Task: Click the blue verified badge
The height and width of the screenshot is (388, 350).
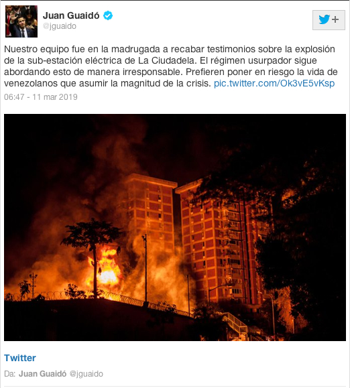Action: (x=108, y=15)
